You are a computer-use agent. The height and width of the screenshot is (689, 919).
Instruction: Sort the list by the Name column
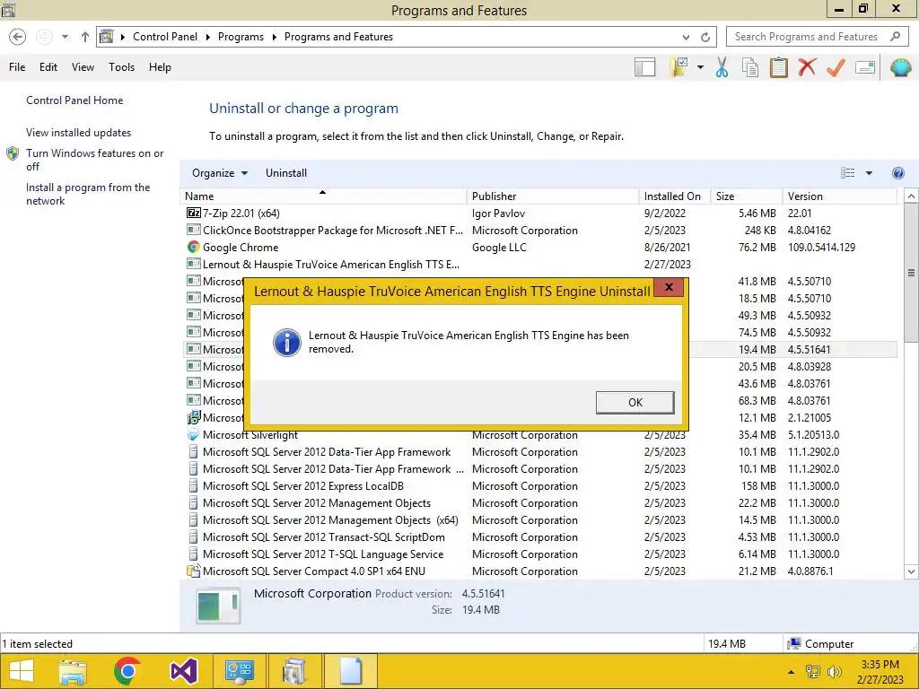click(323, 196)
